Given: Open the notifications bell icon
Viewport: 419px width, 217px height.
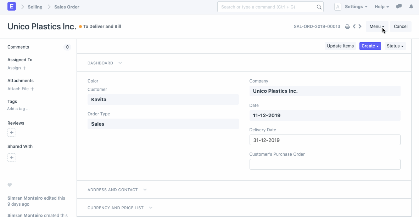Looking at the screenshot, I should [x=411, y=7].
